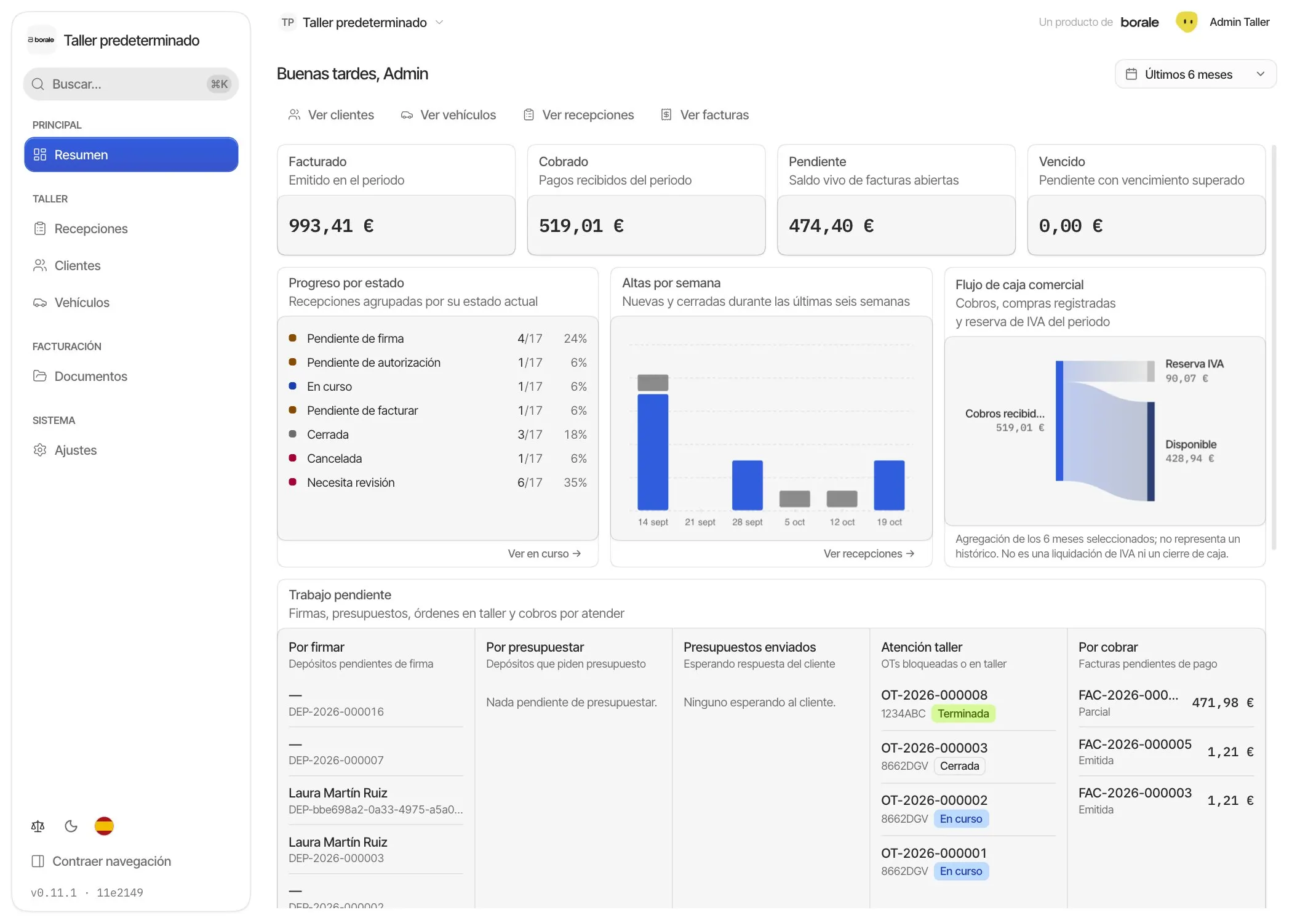Viewport: 1292px width, 923px height.
Task: Open invoice FAC-2026-000005
Action: [1166, 751]
